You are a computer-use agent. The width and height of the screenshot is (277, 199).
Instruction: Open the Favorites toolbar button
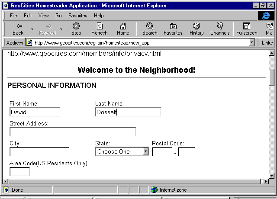pos(173,29)
